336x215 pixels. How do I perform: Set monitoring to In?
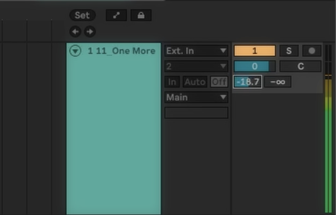click(172, 82)
